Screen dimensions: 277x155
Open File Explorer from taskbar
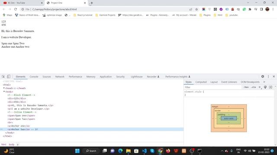(x=128, y=151)
